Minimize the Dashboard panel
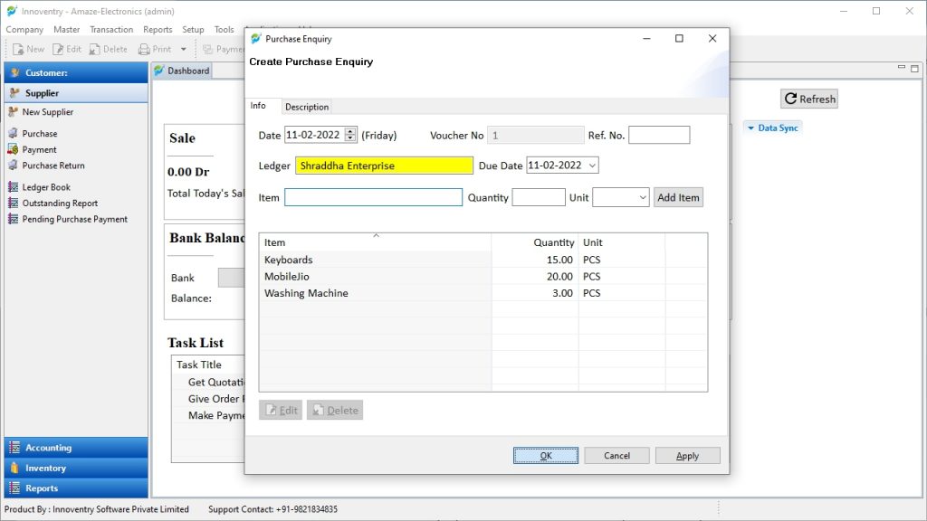The image size is (927, 521). pyautogui.click(x=902, y=68)
